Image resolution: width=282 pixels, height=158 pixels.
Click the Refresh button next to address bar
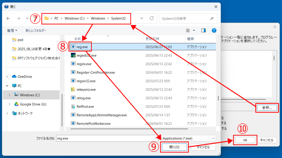tap(151, 18)
